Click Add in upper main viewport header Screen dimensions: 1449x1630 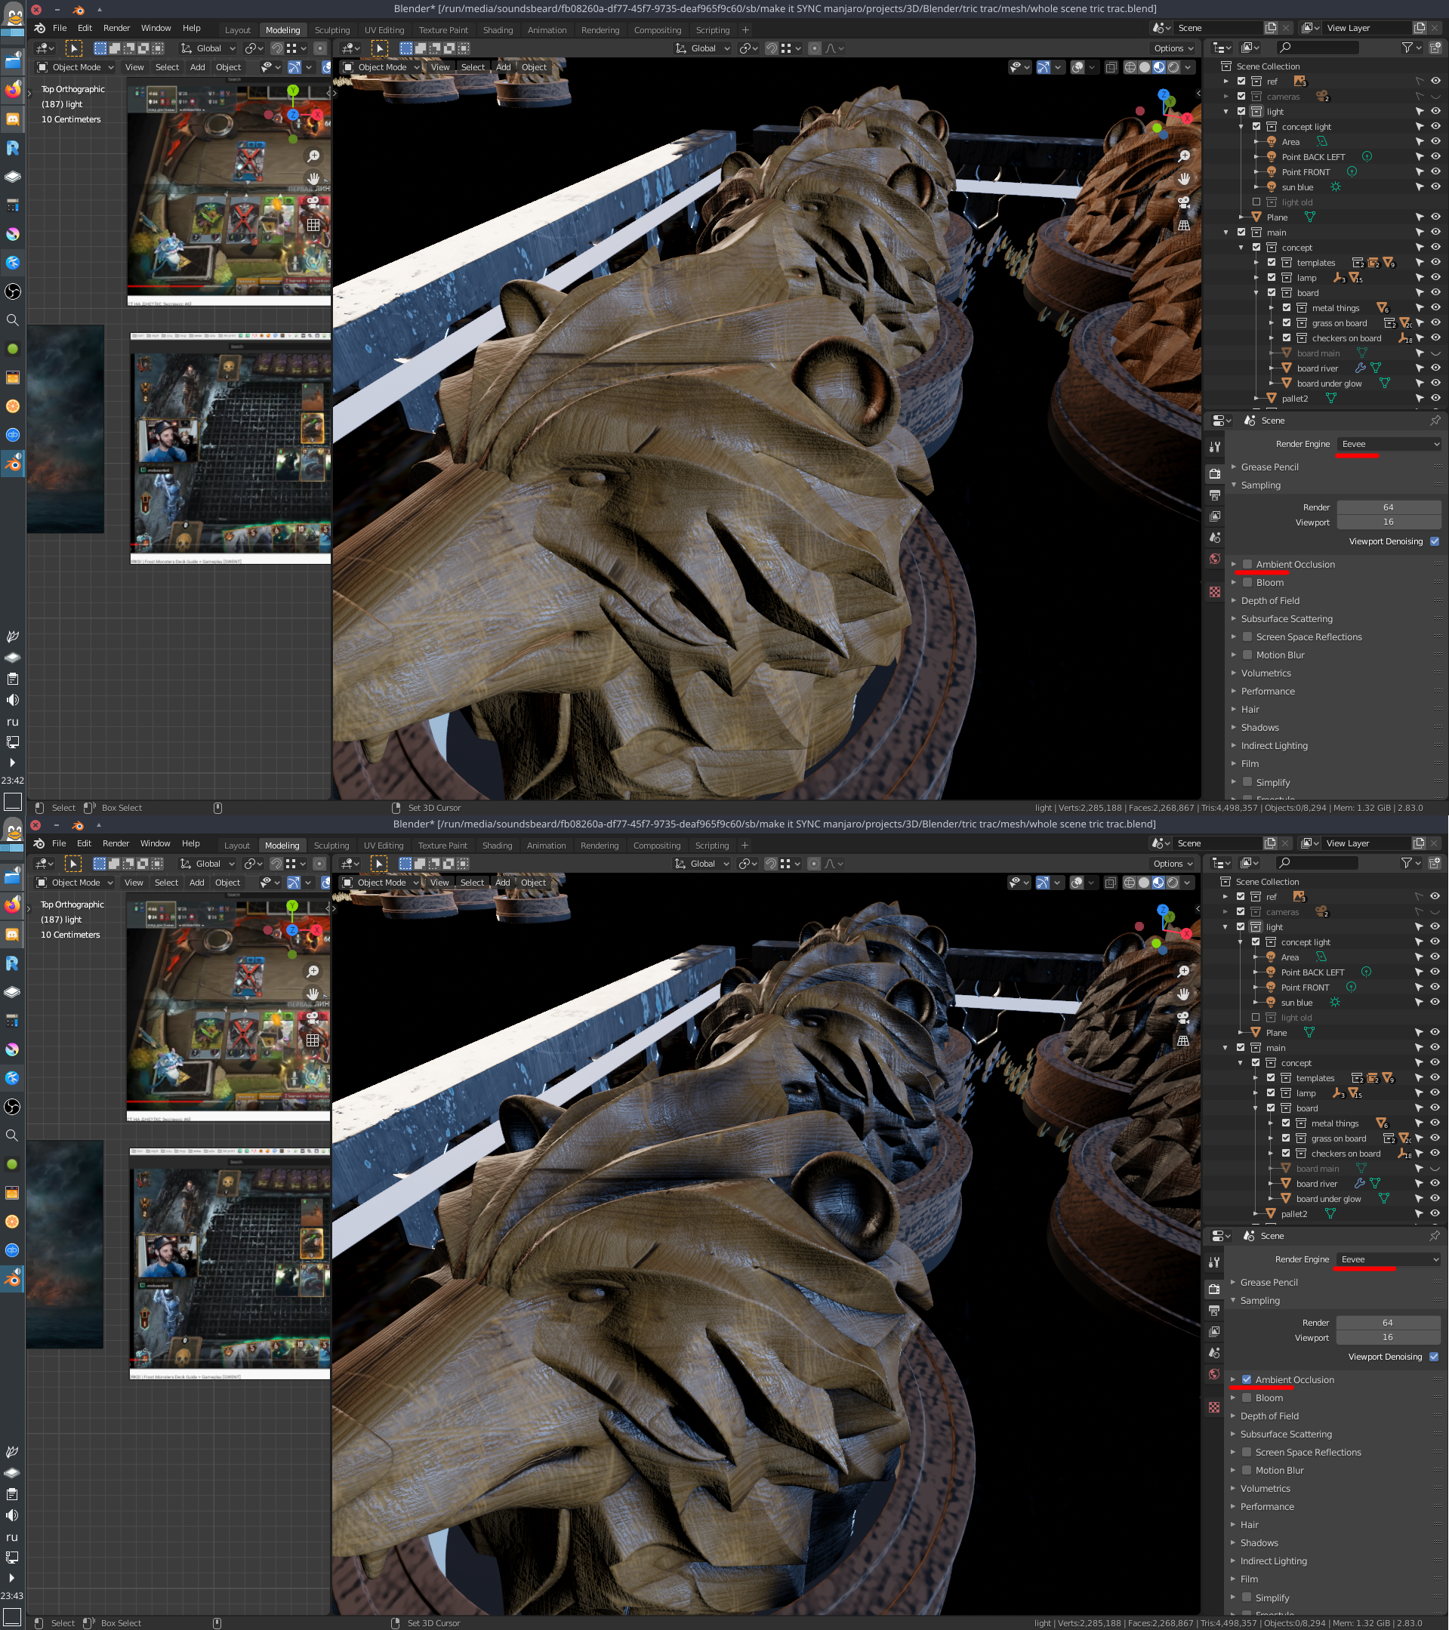[x=503, y=67]
